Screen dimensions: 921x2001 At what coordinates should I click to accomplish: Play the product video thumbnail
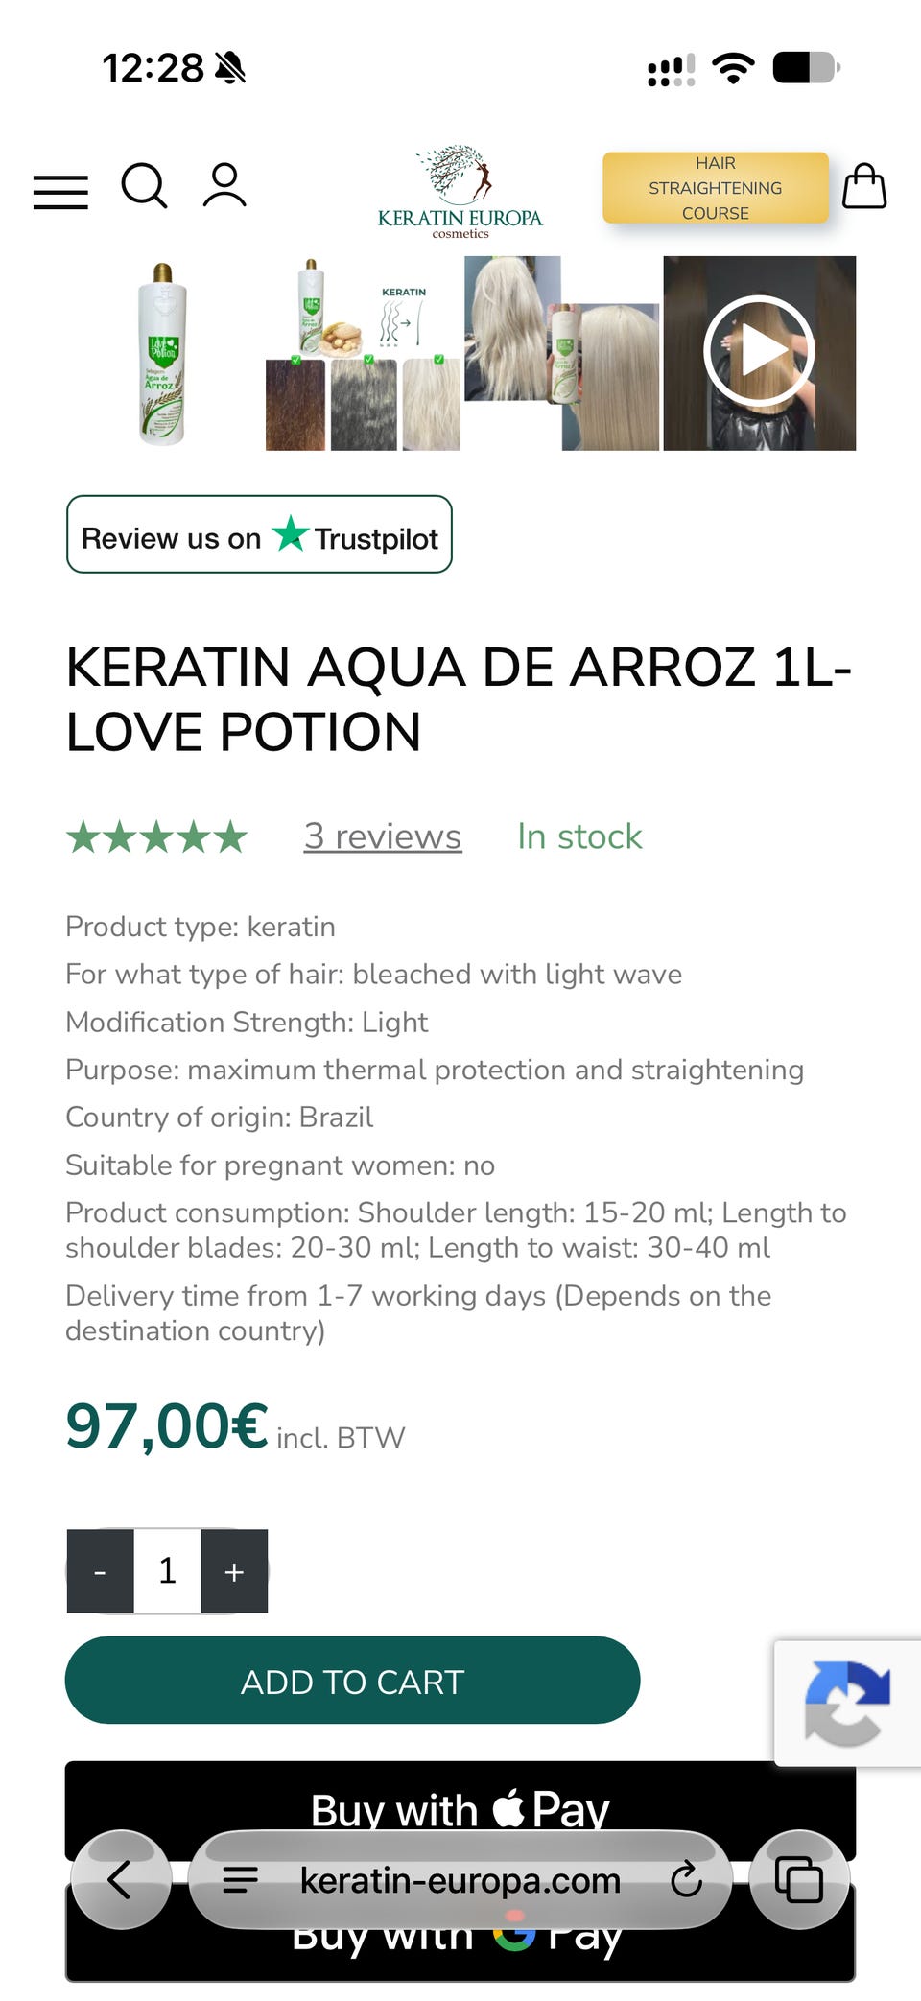759,353
